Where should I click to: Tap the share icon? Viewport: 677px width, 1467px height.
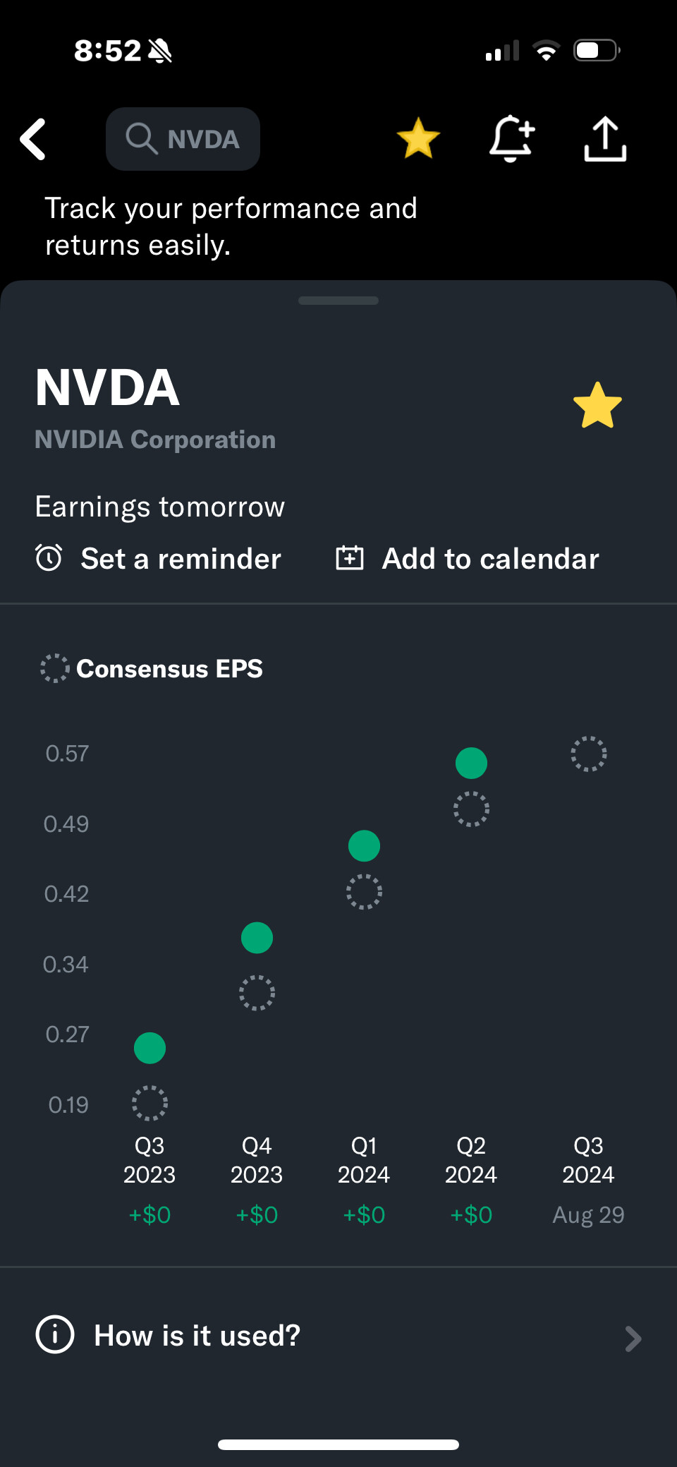[x=605, y=139]
